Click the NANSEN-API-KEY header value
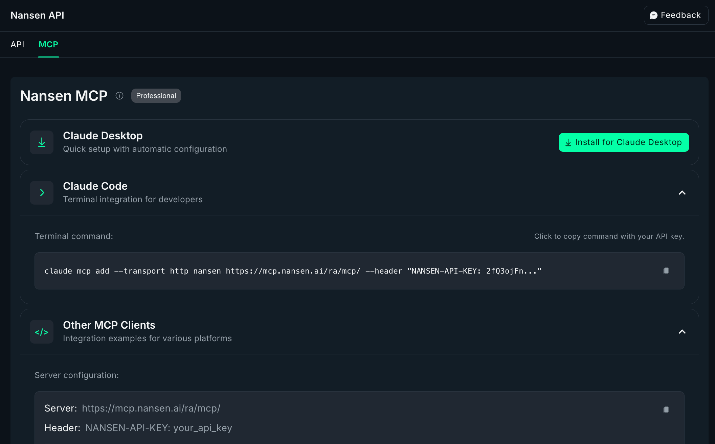The image size is (715, 444). coord(159,428)
